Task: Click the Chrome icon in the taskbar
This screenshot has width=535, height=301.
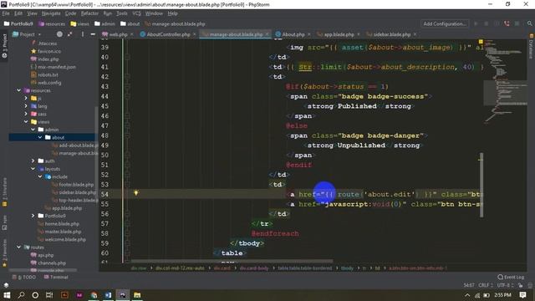Action: 94,295
